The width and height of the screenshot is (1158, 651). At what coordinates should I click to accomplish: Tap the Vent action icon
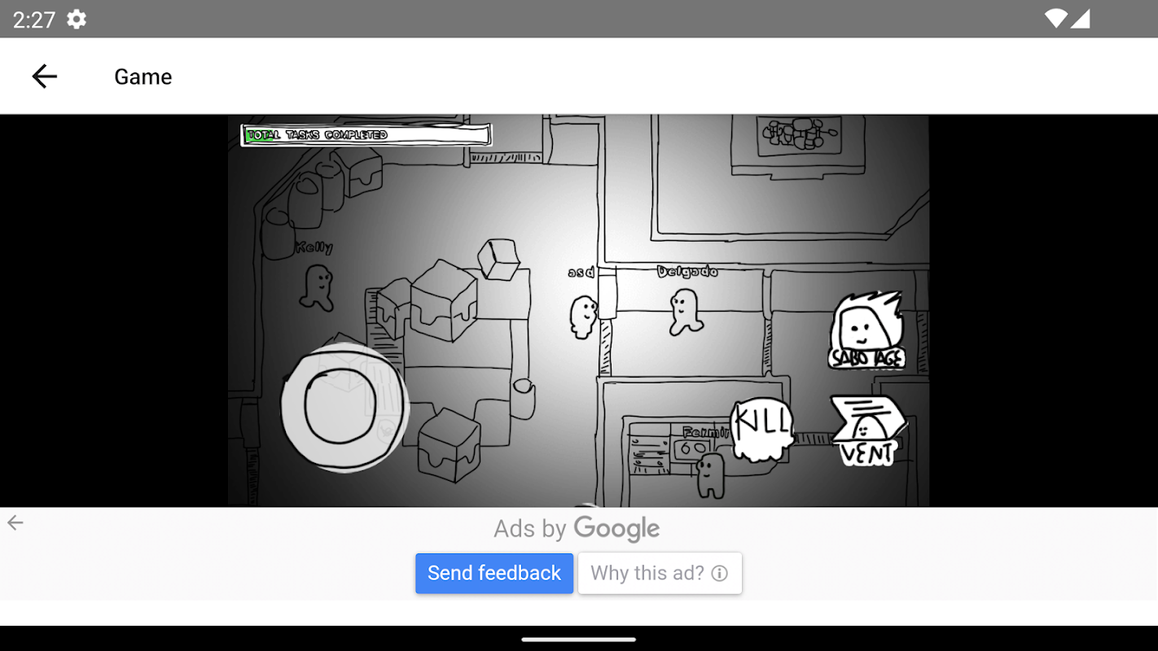(867, 430)
